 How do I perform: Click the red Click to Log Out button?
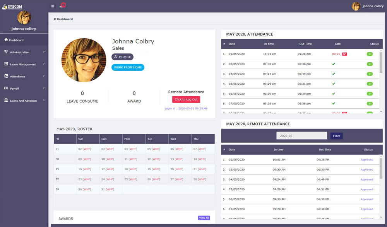pyautogui.click(x=186, y=99)
